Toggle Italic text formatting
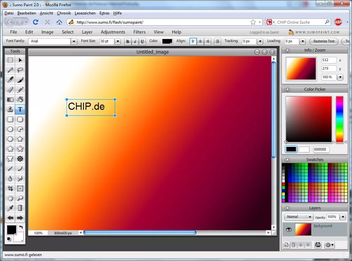 135,41
